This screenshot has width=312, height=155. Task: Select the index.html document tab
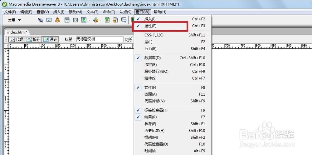tap(17, 32)
